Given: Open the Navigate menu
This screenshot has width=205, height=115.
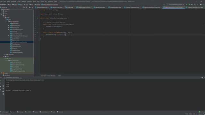Looking at the screenshot, I should (x=13, y=2).
